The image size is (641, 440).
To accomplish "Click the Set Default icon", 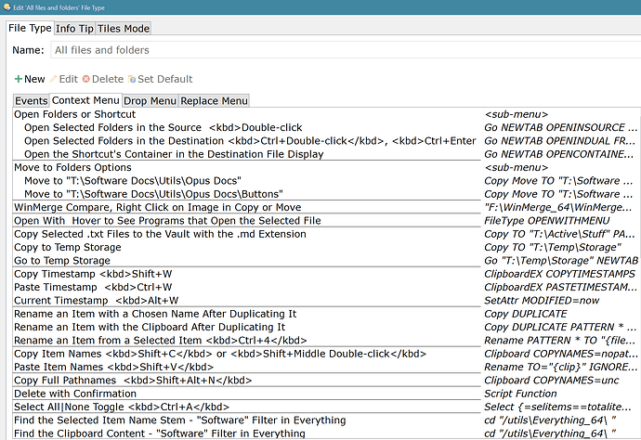I will 132,79.
